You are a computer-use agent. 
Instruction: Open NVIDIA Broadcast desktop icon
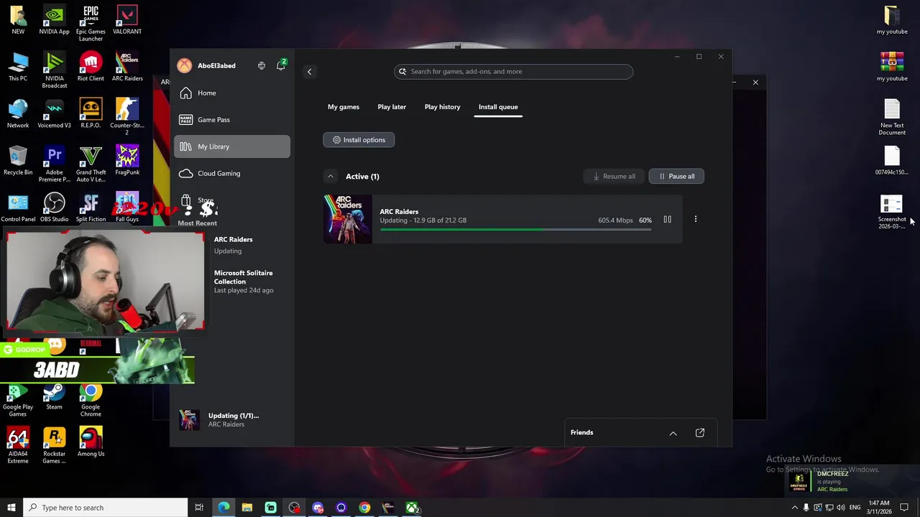(x=55, y=70)
